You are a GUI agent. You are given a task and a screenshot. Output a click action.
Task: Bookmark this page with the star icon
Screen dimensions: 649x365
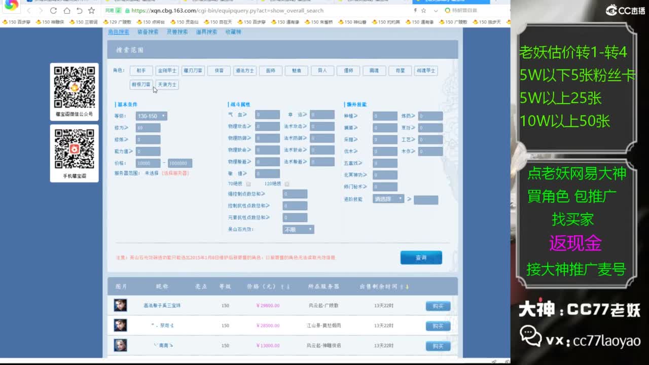tap(423, 11)
